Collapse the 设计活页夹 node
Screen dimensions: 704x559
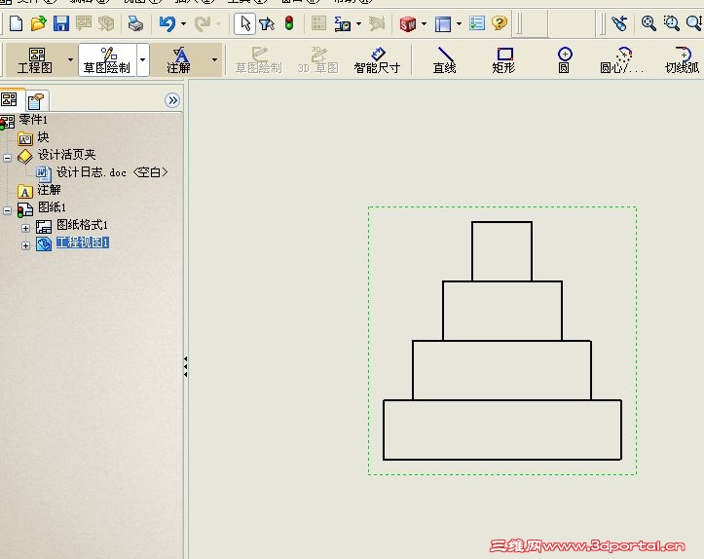click(x=7, y=158)
